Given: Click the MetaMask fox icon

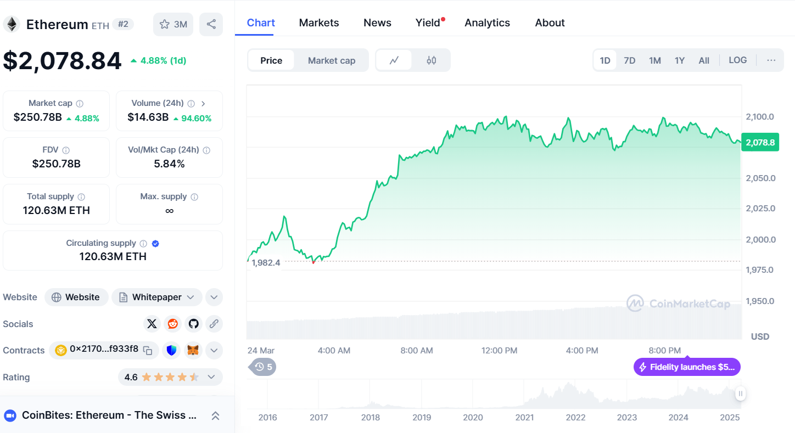Looking at the screenshot, I should [x=193, y=350].
